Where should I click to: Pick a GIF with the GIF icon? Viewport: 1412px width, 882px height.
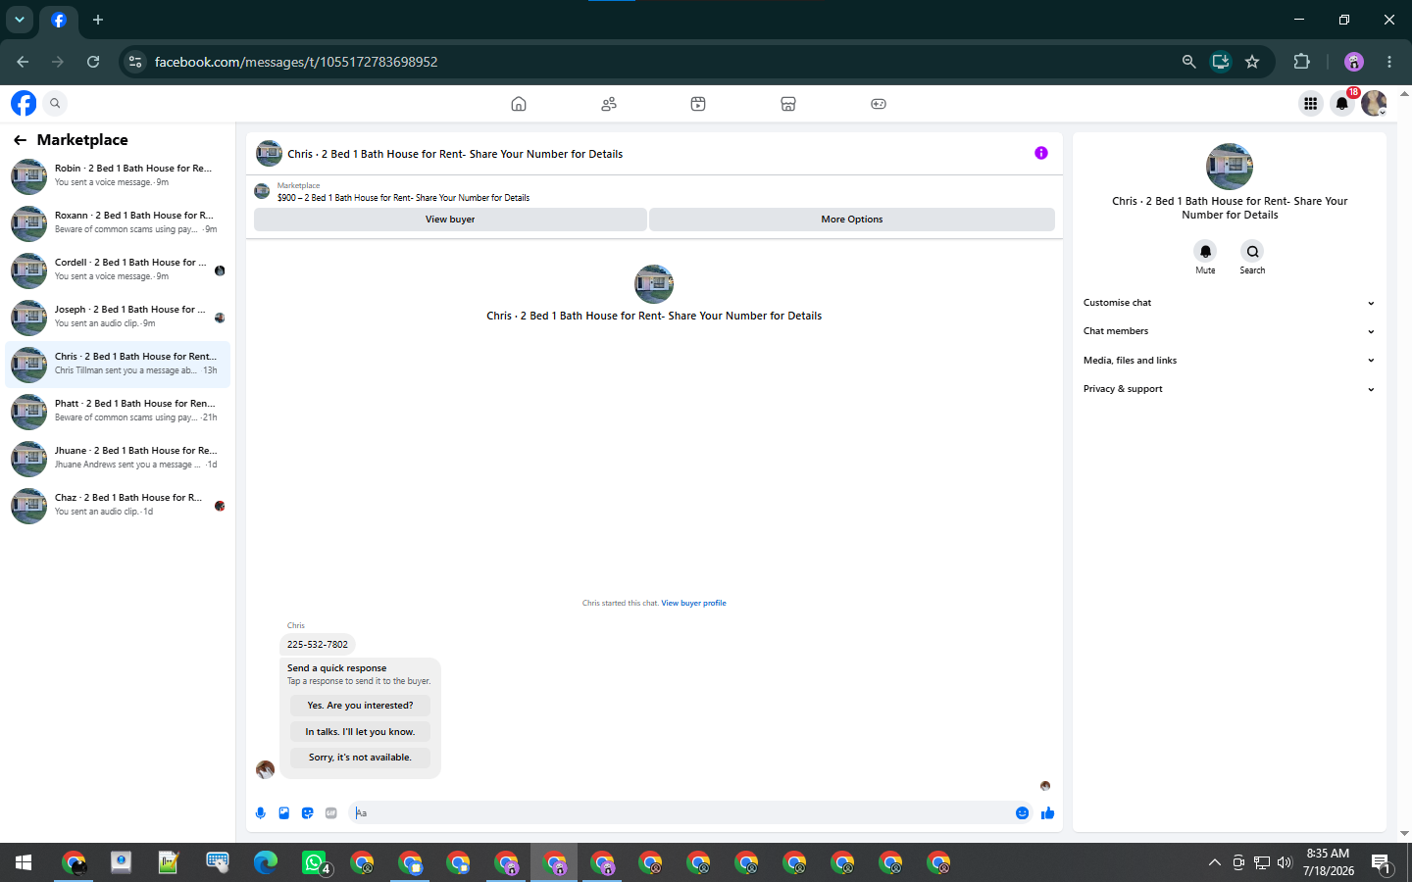331,812
